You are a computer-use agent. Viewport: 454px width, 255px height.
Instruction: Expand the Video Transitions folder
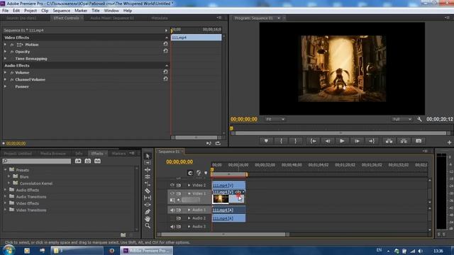pyautogui.click(x=5, y=210)
